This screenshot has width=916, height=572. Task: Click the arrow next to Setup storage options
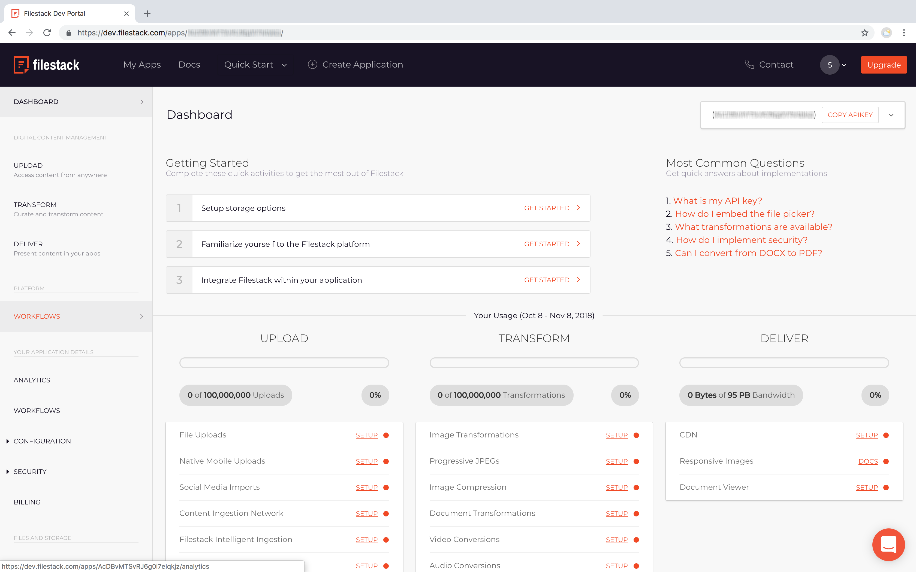point(578,208)
